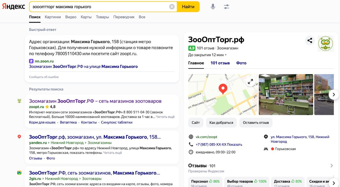
Task: Open the yandex.ru result Фото sitelink
Action: pyautogui.click(x=51, y=158)
